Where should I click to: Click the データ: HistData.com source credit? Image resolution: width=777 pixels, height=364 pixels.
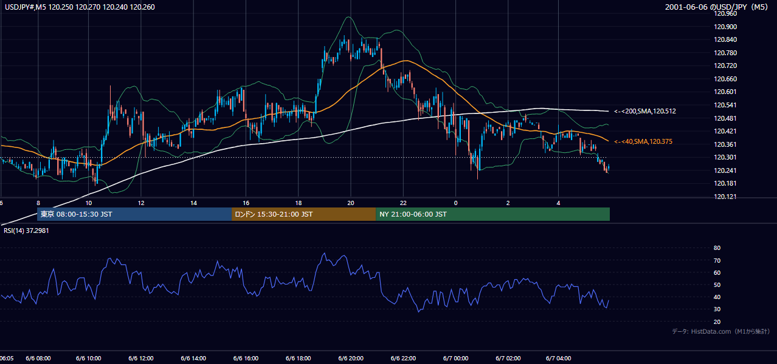(720, 331)
